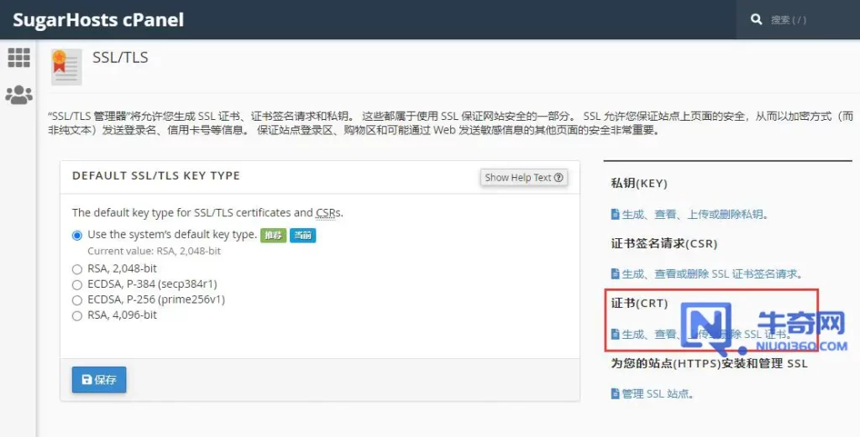Click the blue 当前 badge

click(302, 236)
